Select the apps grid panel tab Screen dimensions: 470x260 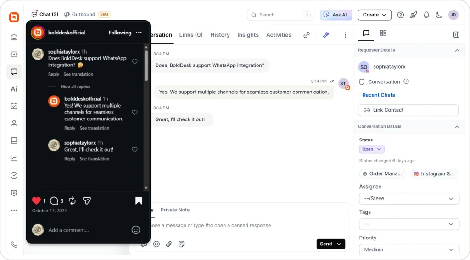click(x=383, y=33)
